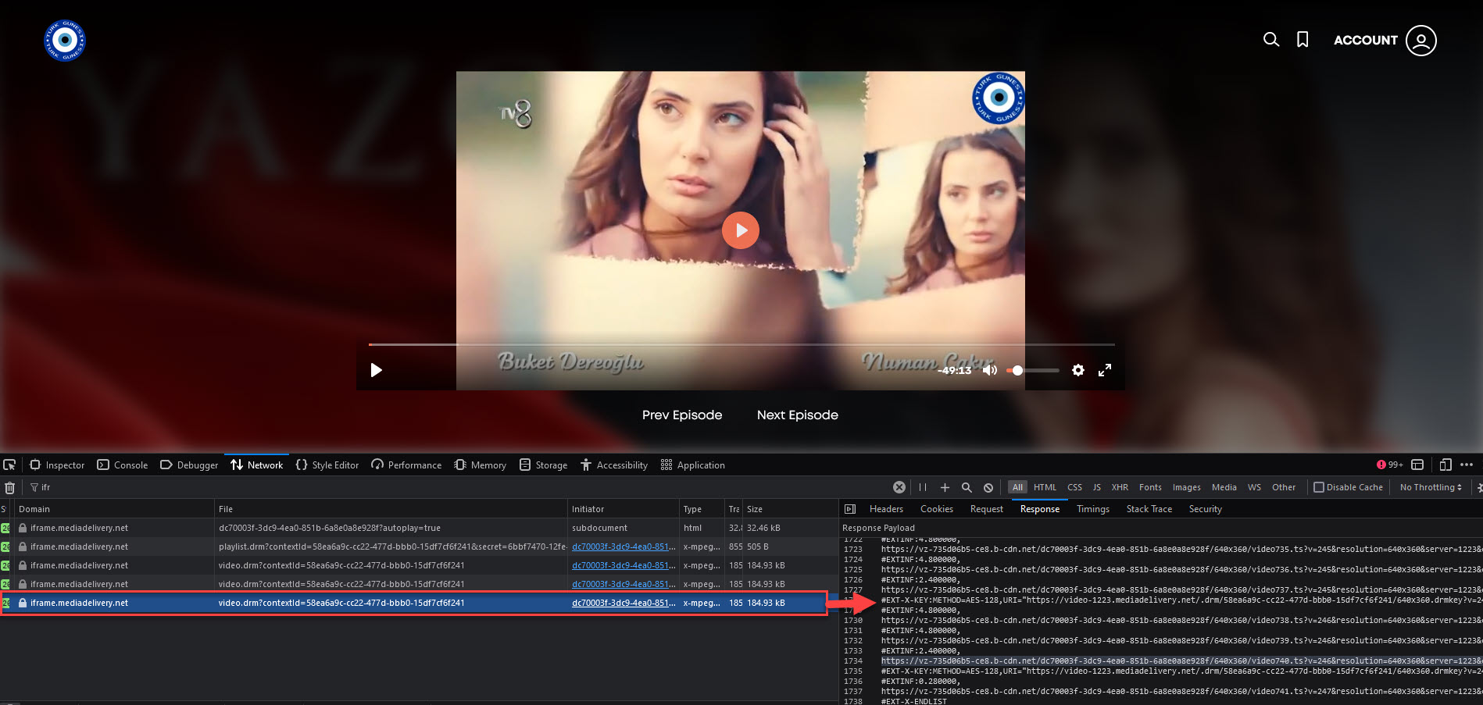1483x705 pixels.
Task: Clear the filter text with X icon
Action: pyautogui.click(x=899, y=487)
